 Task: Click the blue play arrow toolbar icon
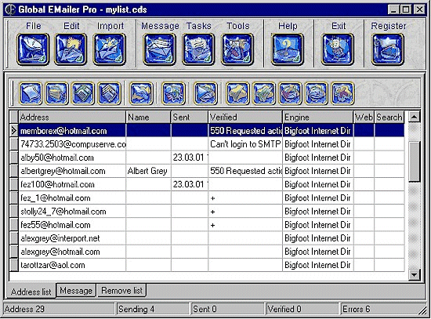(x=205, y=93)
